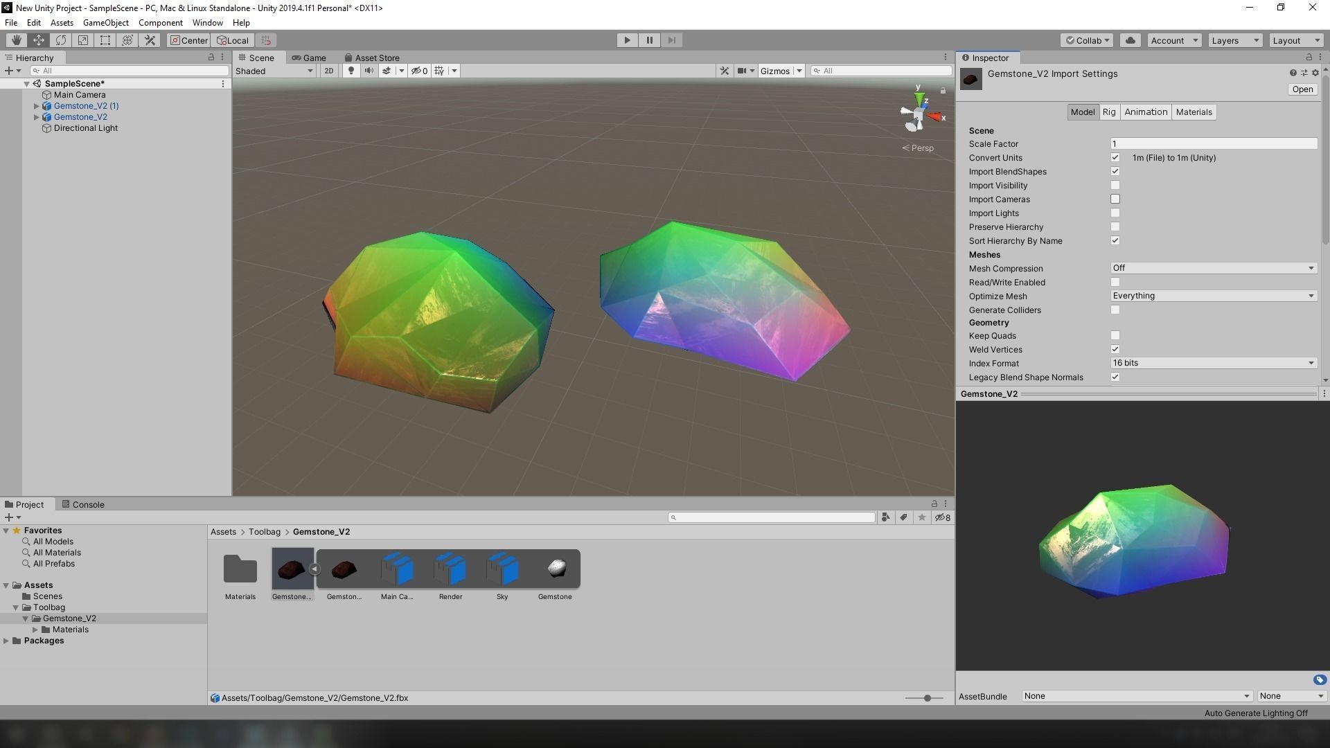The height and width of the screenshot is (748, 1330).
Task: Click the Pause button
Action: (649, 40)
